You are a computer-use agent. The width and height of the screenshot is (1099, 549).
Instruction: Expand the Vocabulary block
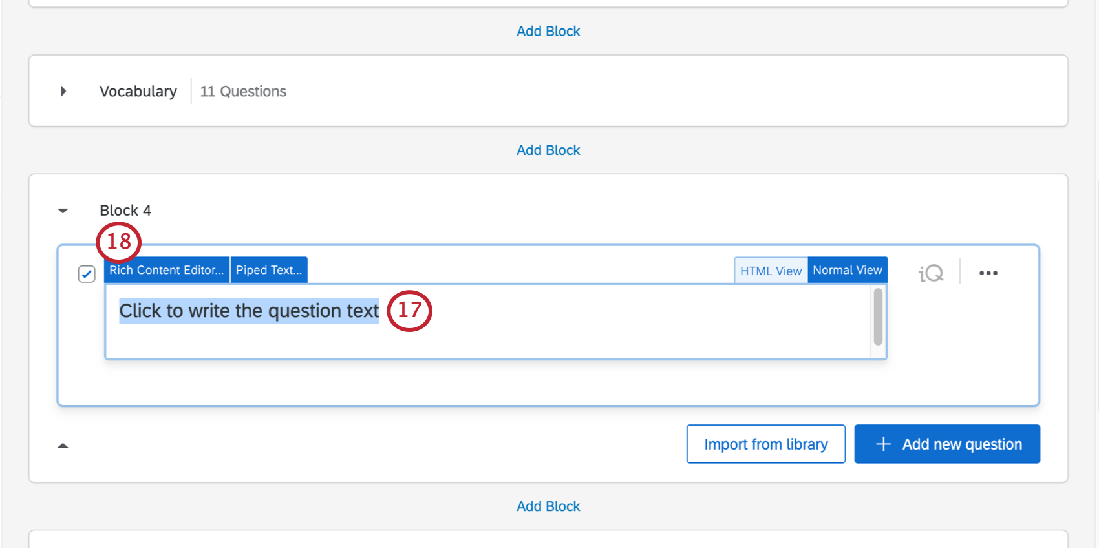click(63, 91)
